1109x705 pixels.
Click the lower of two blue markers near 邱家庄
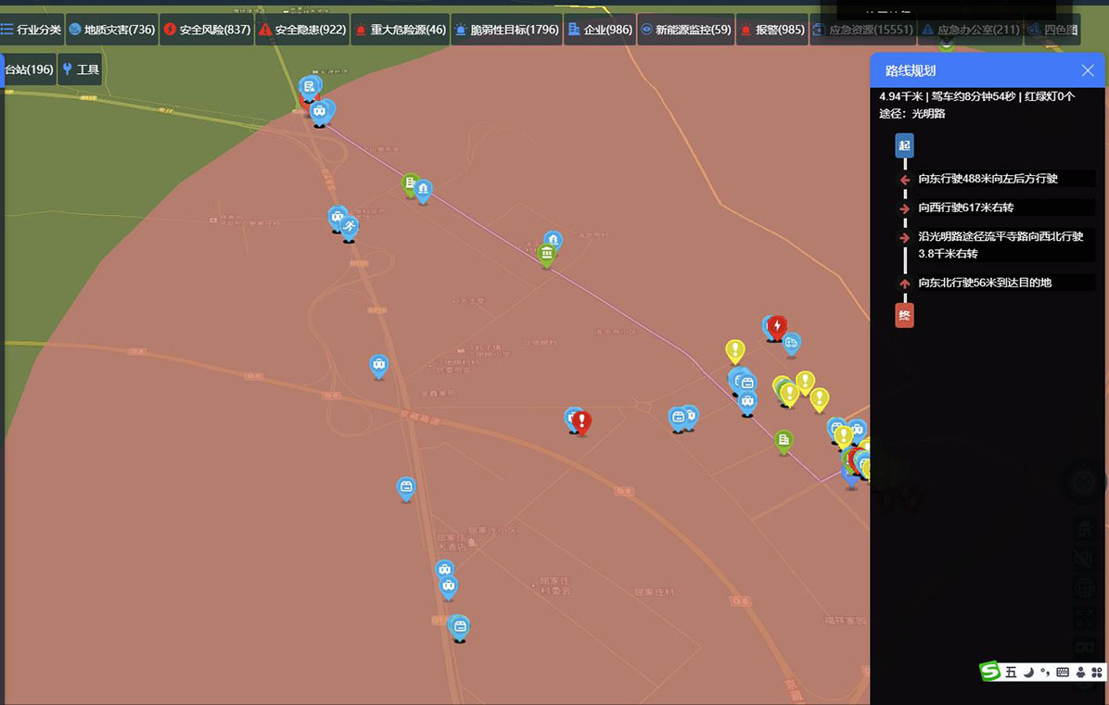(x=449, y=586)
